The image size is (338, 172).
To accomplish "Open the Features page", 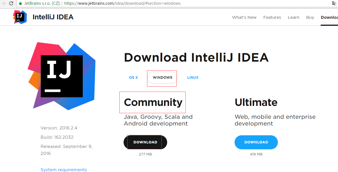I will (x=272, y=17).
